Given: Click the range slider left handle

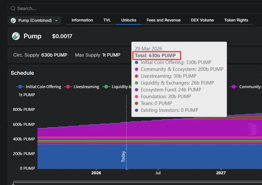Looking at the screenshot, I should pos(13,184).
